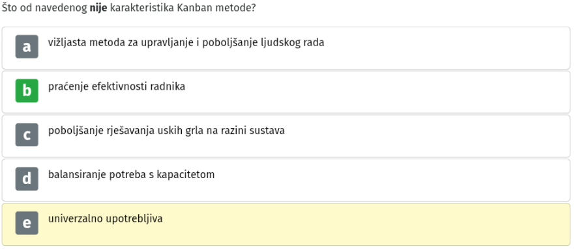Choose answer 'vižljasta metoda za upravljanje'
Viewport: 575px width, 249px height.
[x=186, y=43]
